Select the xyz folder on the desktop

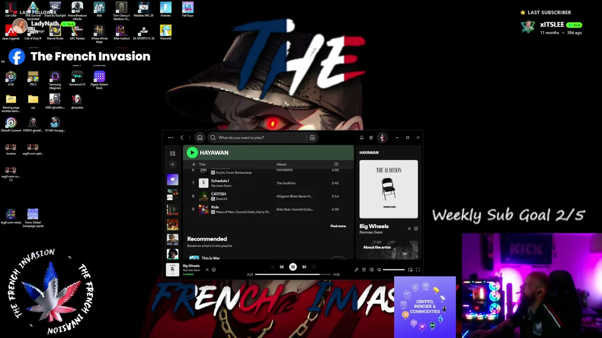click(x=33, y=101)
